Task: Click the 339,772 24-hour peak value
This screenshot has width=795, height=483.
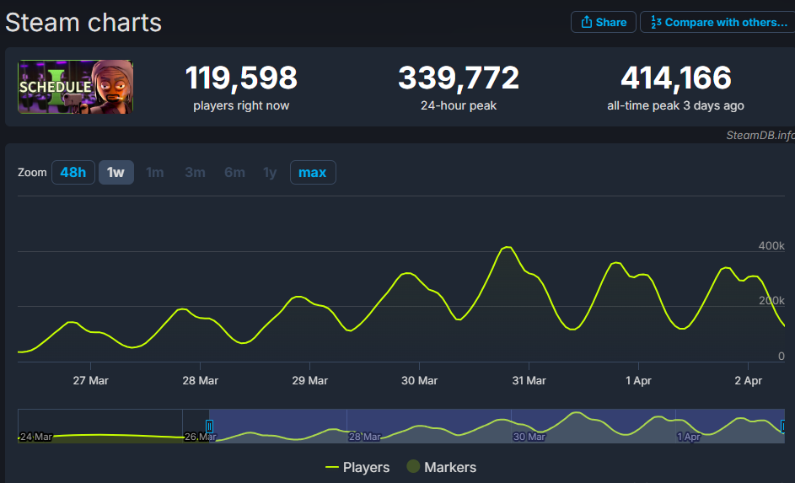Action: point(459,78)
